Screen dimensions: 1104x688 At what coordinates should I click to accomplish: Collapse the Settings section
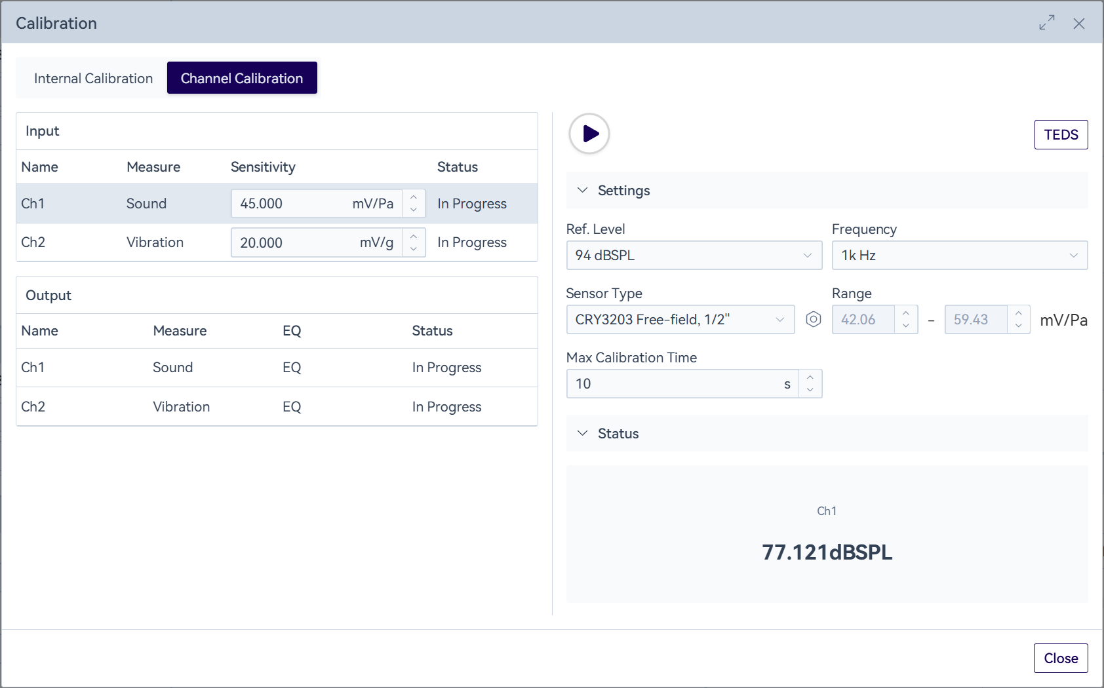[583, 191]
